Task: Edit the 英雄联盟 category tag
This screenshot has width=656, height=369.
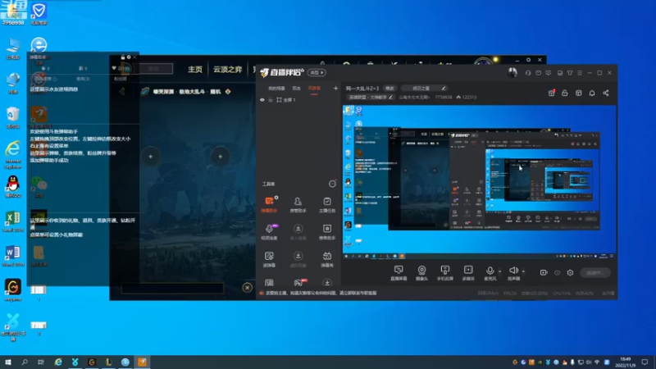Action: [371, 97]
